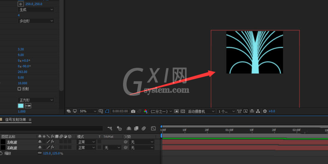Toggle the frame blending icon in timeline
Image resolution: width=328 pixels, height=164 pixels.
136,128
